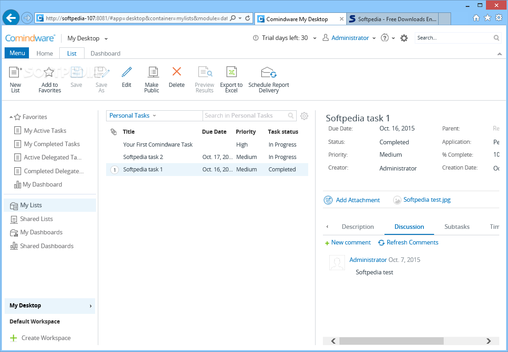Viewport: 508px width, 352px height.
Task: Click Add Attachment link
Action: [x=352, y=200]
